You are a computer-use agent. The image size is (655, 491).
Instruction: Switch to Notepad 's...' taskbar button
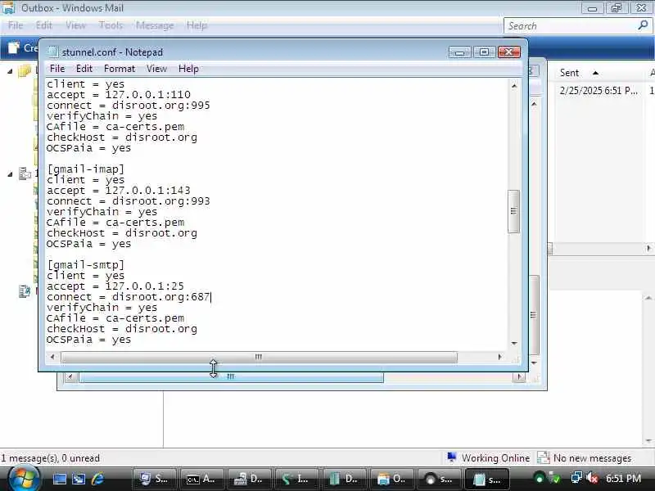(x=487, y=479)
